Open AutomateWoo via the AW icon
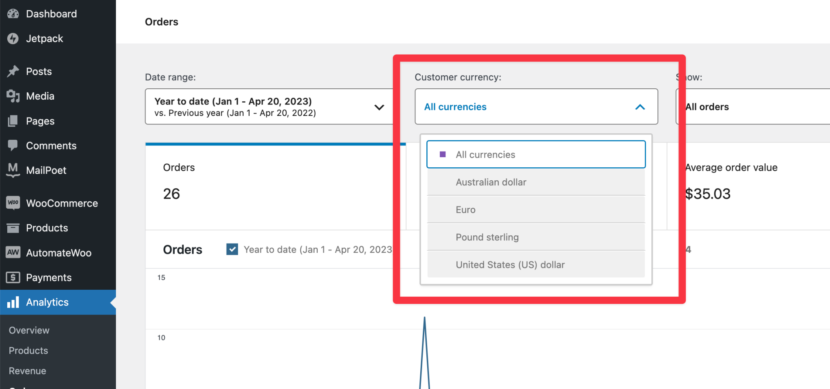The height and width of the screenshot is (389, 830). [13, 252]
